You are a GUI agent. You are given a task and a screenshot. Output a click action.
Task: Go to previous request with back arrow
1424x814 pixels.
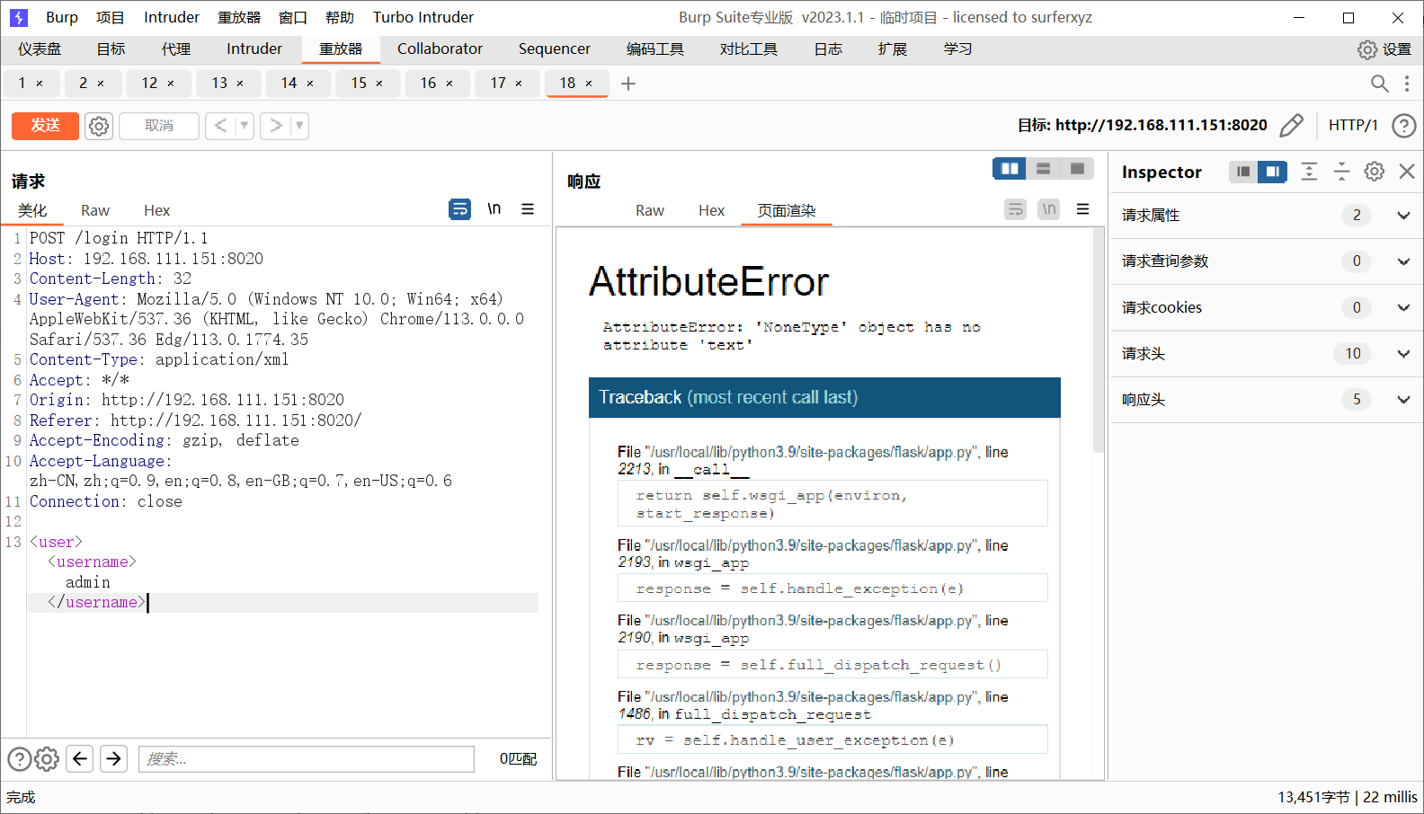(x=220, y=126)
